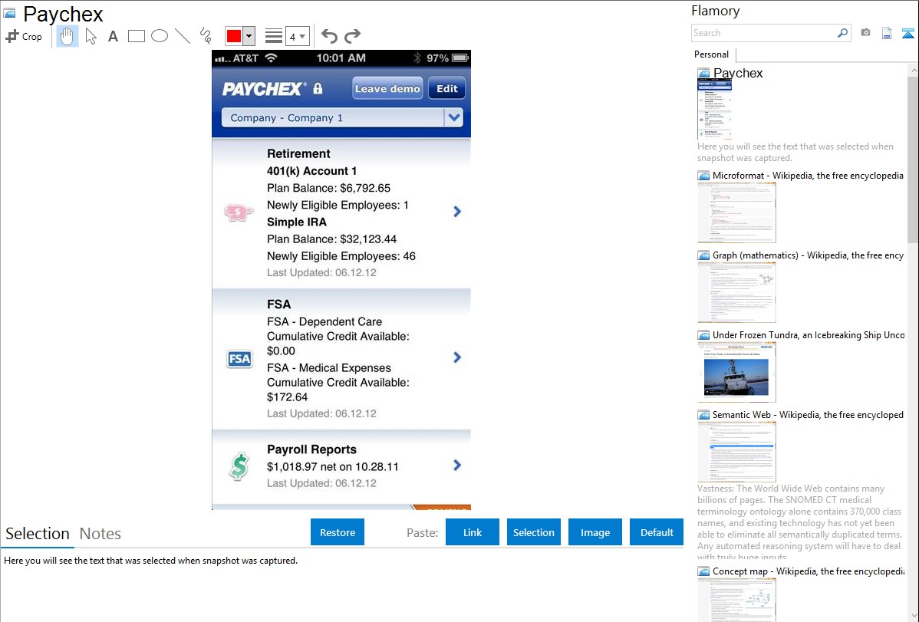The width and height of the screenshot is (919, 622).
Task: Pick the text annotation tool
Action: [113, 36]
